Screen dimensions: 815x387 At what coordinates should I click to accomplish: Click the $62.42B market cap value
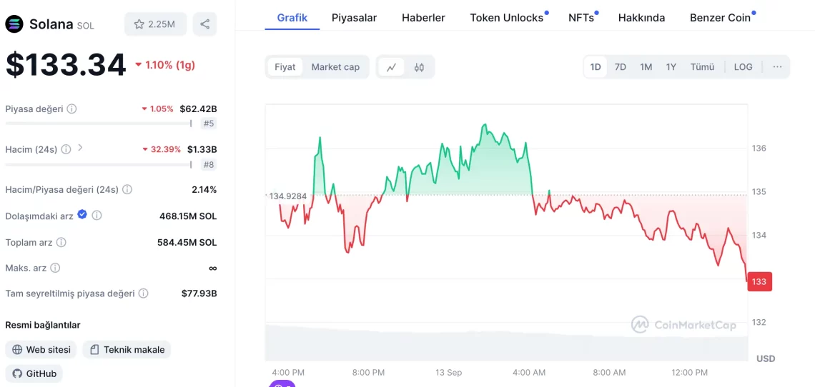(x=198, y=109)
